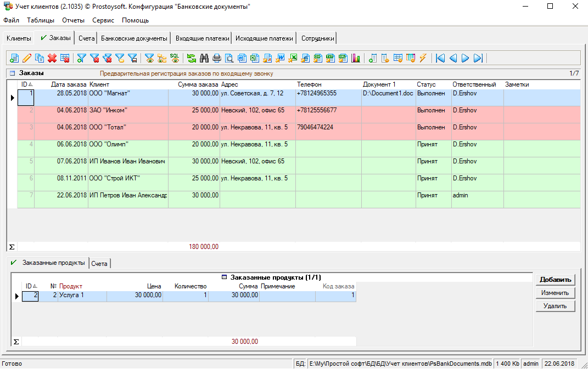This screenshot has width=588, height=369.
Task: Export table using the XML icon
Action: pyautogui.click(x=343, y=58)
